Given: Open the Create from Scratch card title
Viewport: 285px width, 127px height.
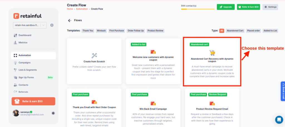Looking at the screenshot, I should pyautogui.click(x=94, y=62).
